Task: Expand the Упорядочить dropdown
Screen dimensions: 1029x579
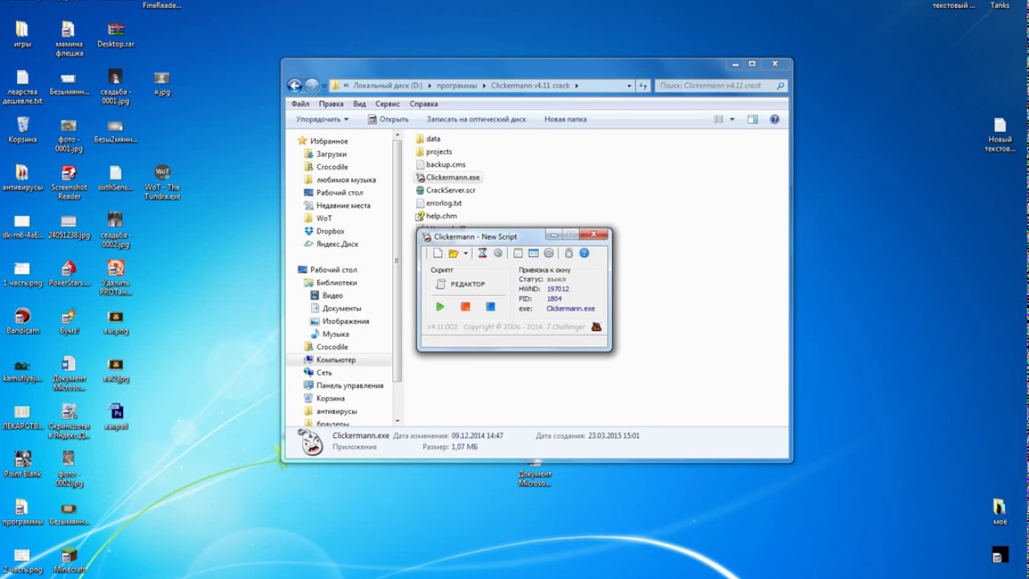Action: click(322, 119)
